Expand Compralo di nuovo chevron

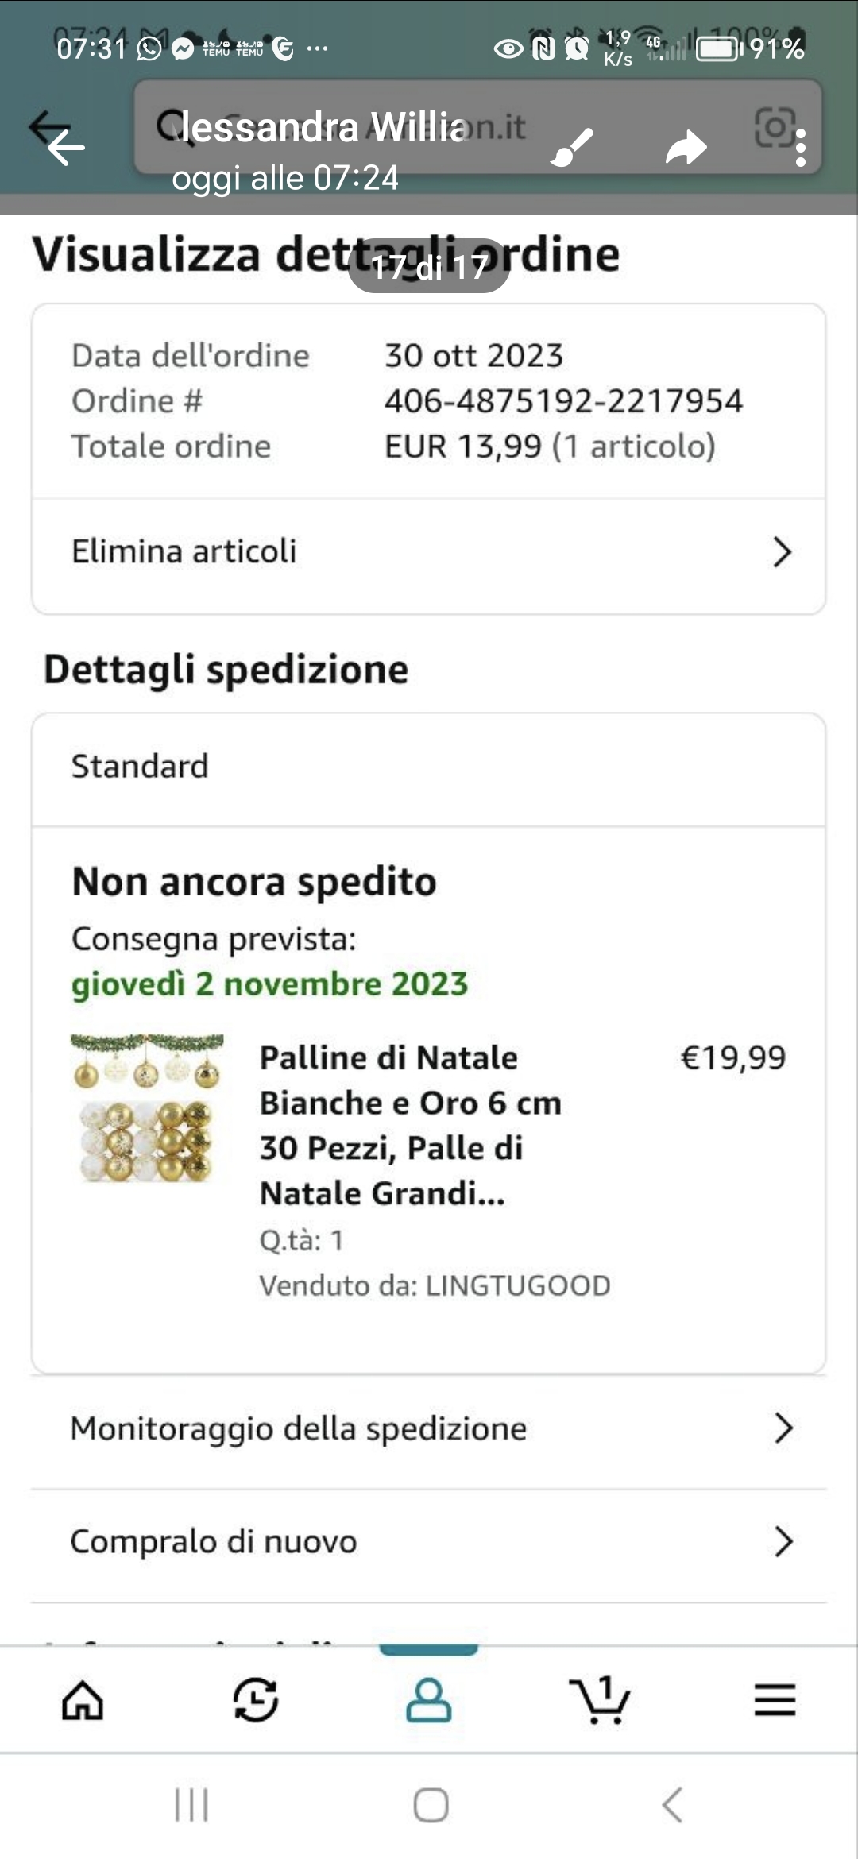[783, 1541]
